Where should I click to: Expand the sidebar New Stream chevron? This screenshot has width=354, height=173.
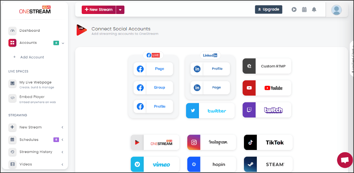click(62, 127)
